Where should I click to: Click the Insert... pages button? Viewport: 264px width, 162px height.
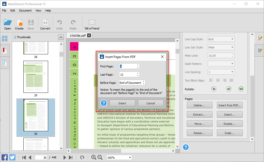tap(230, 114)
